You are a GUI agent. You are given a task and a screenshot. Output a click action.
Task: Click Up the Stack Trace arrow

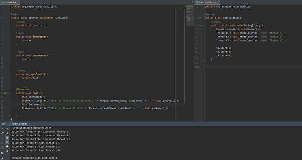7,129
